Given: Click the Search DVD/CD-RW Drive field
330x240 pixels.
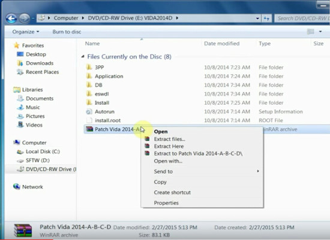Looking at the screenshot, I should click(302, 19).
